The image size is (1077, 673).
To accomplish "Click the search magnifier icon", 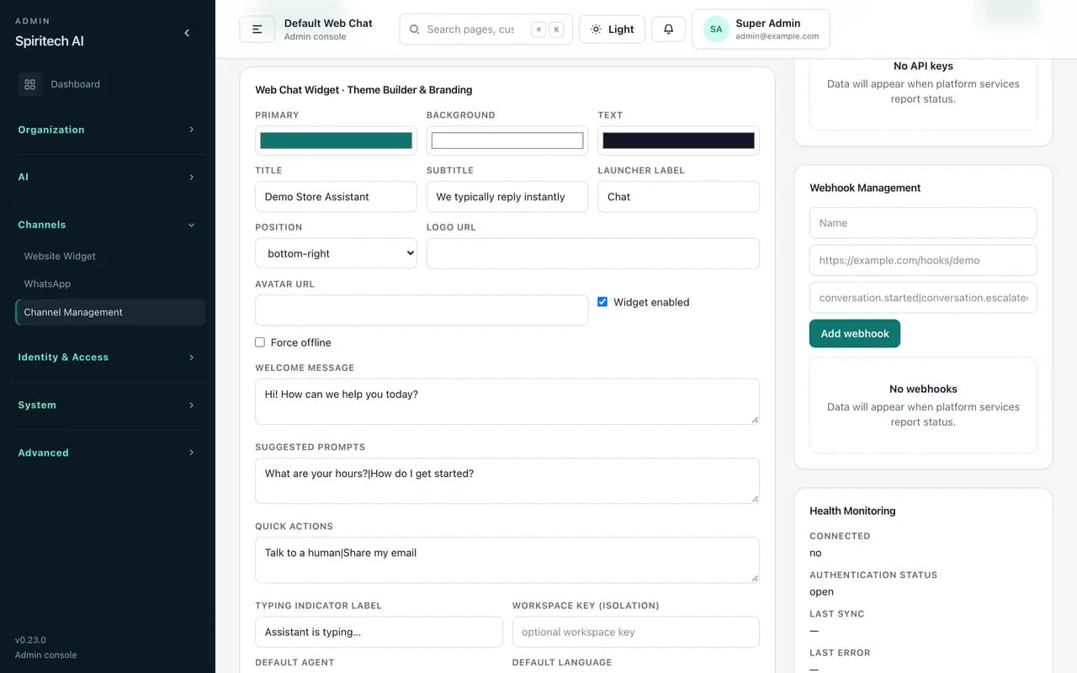I will pos(414,29).
